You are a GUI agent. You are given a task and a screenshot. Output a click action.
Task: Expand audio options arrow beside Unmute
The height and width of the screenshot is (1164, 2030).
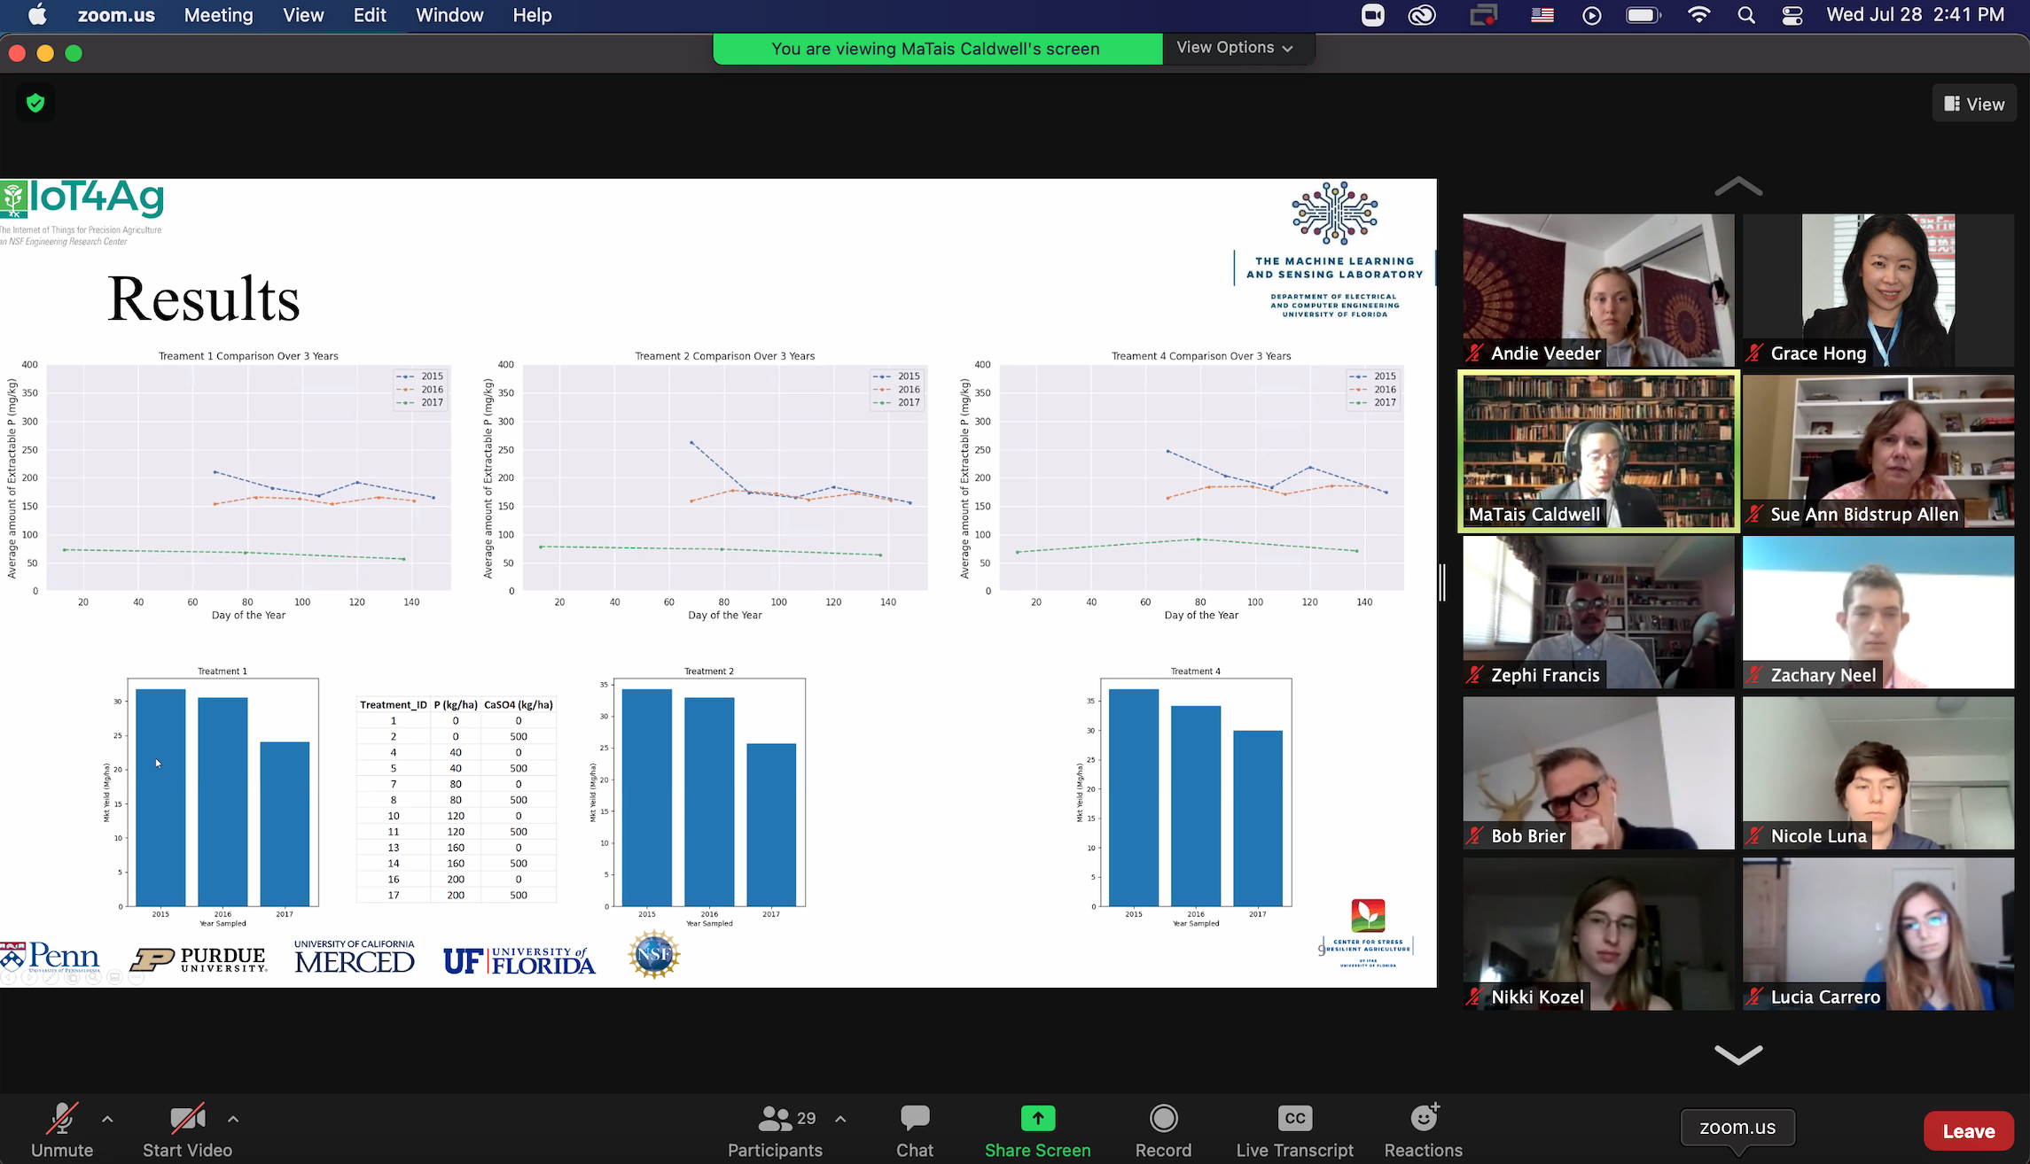tap(107, 1119)
